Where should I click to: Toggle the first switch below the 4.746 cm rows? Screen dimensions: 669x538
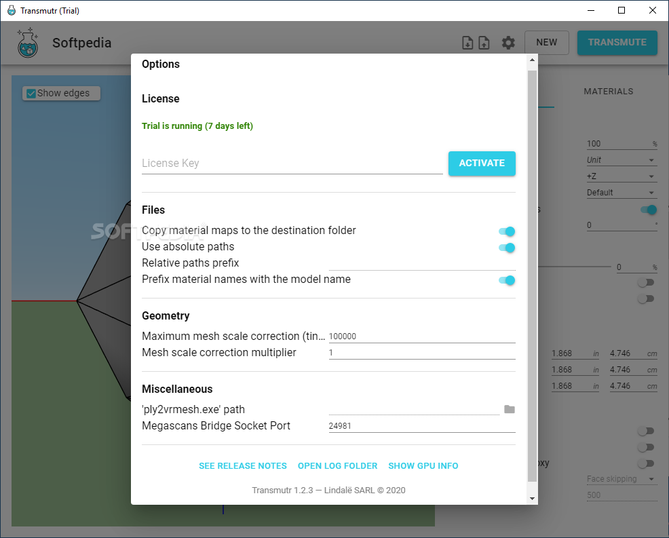pyautogui.click(x=646, y=431)
